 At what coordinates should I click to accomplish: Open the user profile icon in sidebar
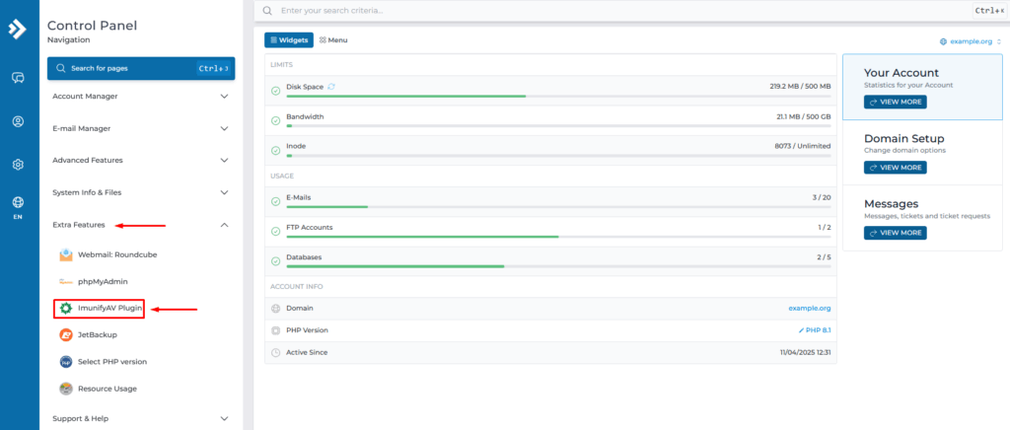pyautogui.click(x=18, y=121)
